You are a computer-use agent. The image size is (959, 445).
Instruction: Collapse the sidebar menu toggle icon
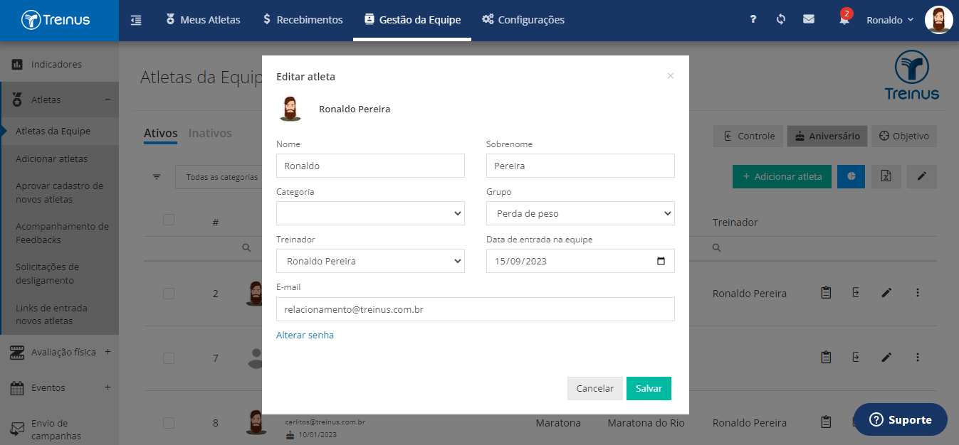(x=136, y=20)
